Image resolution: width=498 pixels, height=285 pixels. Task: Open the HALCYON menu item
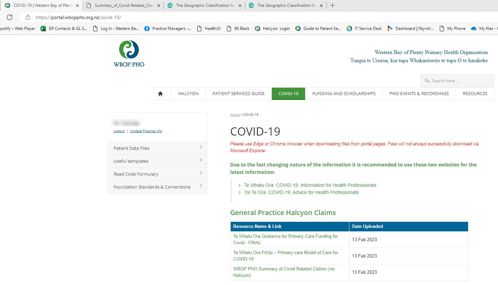coord(188,94)
